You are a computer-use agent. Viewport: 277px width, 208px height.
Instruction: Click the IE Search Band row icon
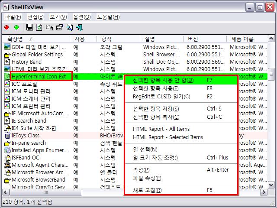click(x=7, y=120)
